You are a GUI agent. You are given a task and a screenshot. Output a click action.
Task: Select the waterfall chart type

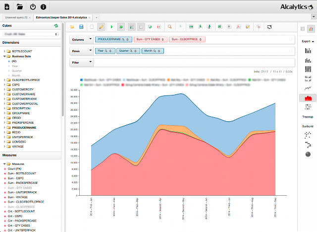[x=308, y=145]
